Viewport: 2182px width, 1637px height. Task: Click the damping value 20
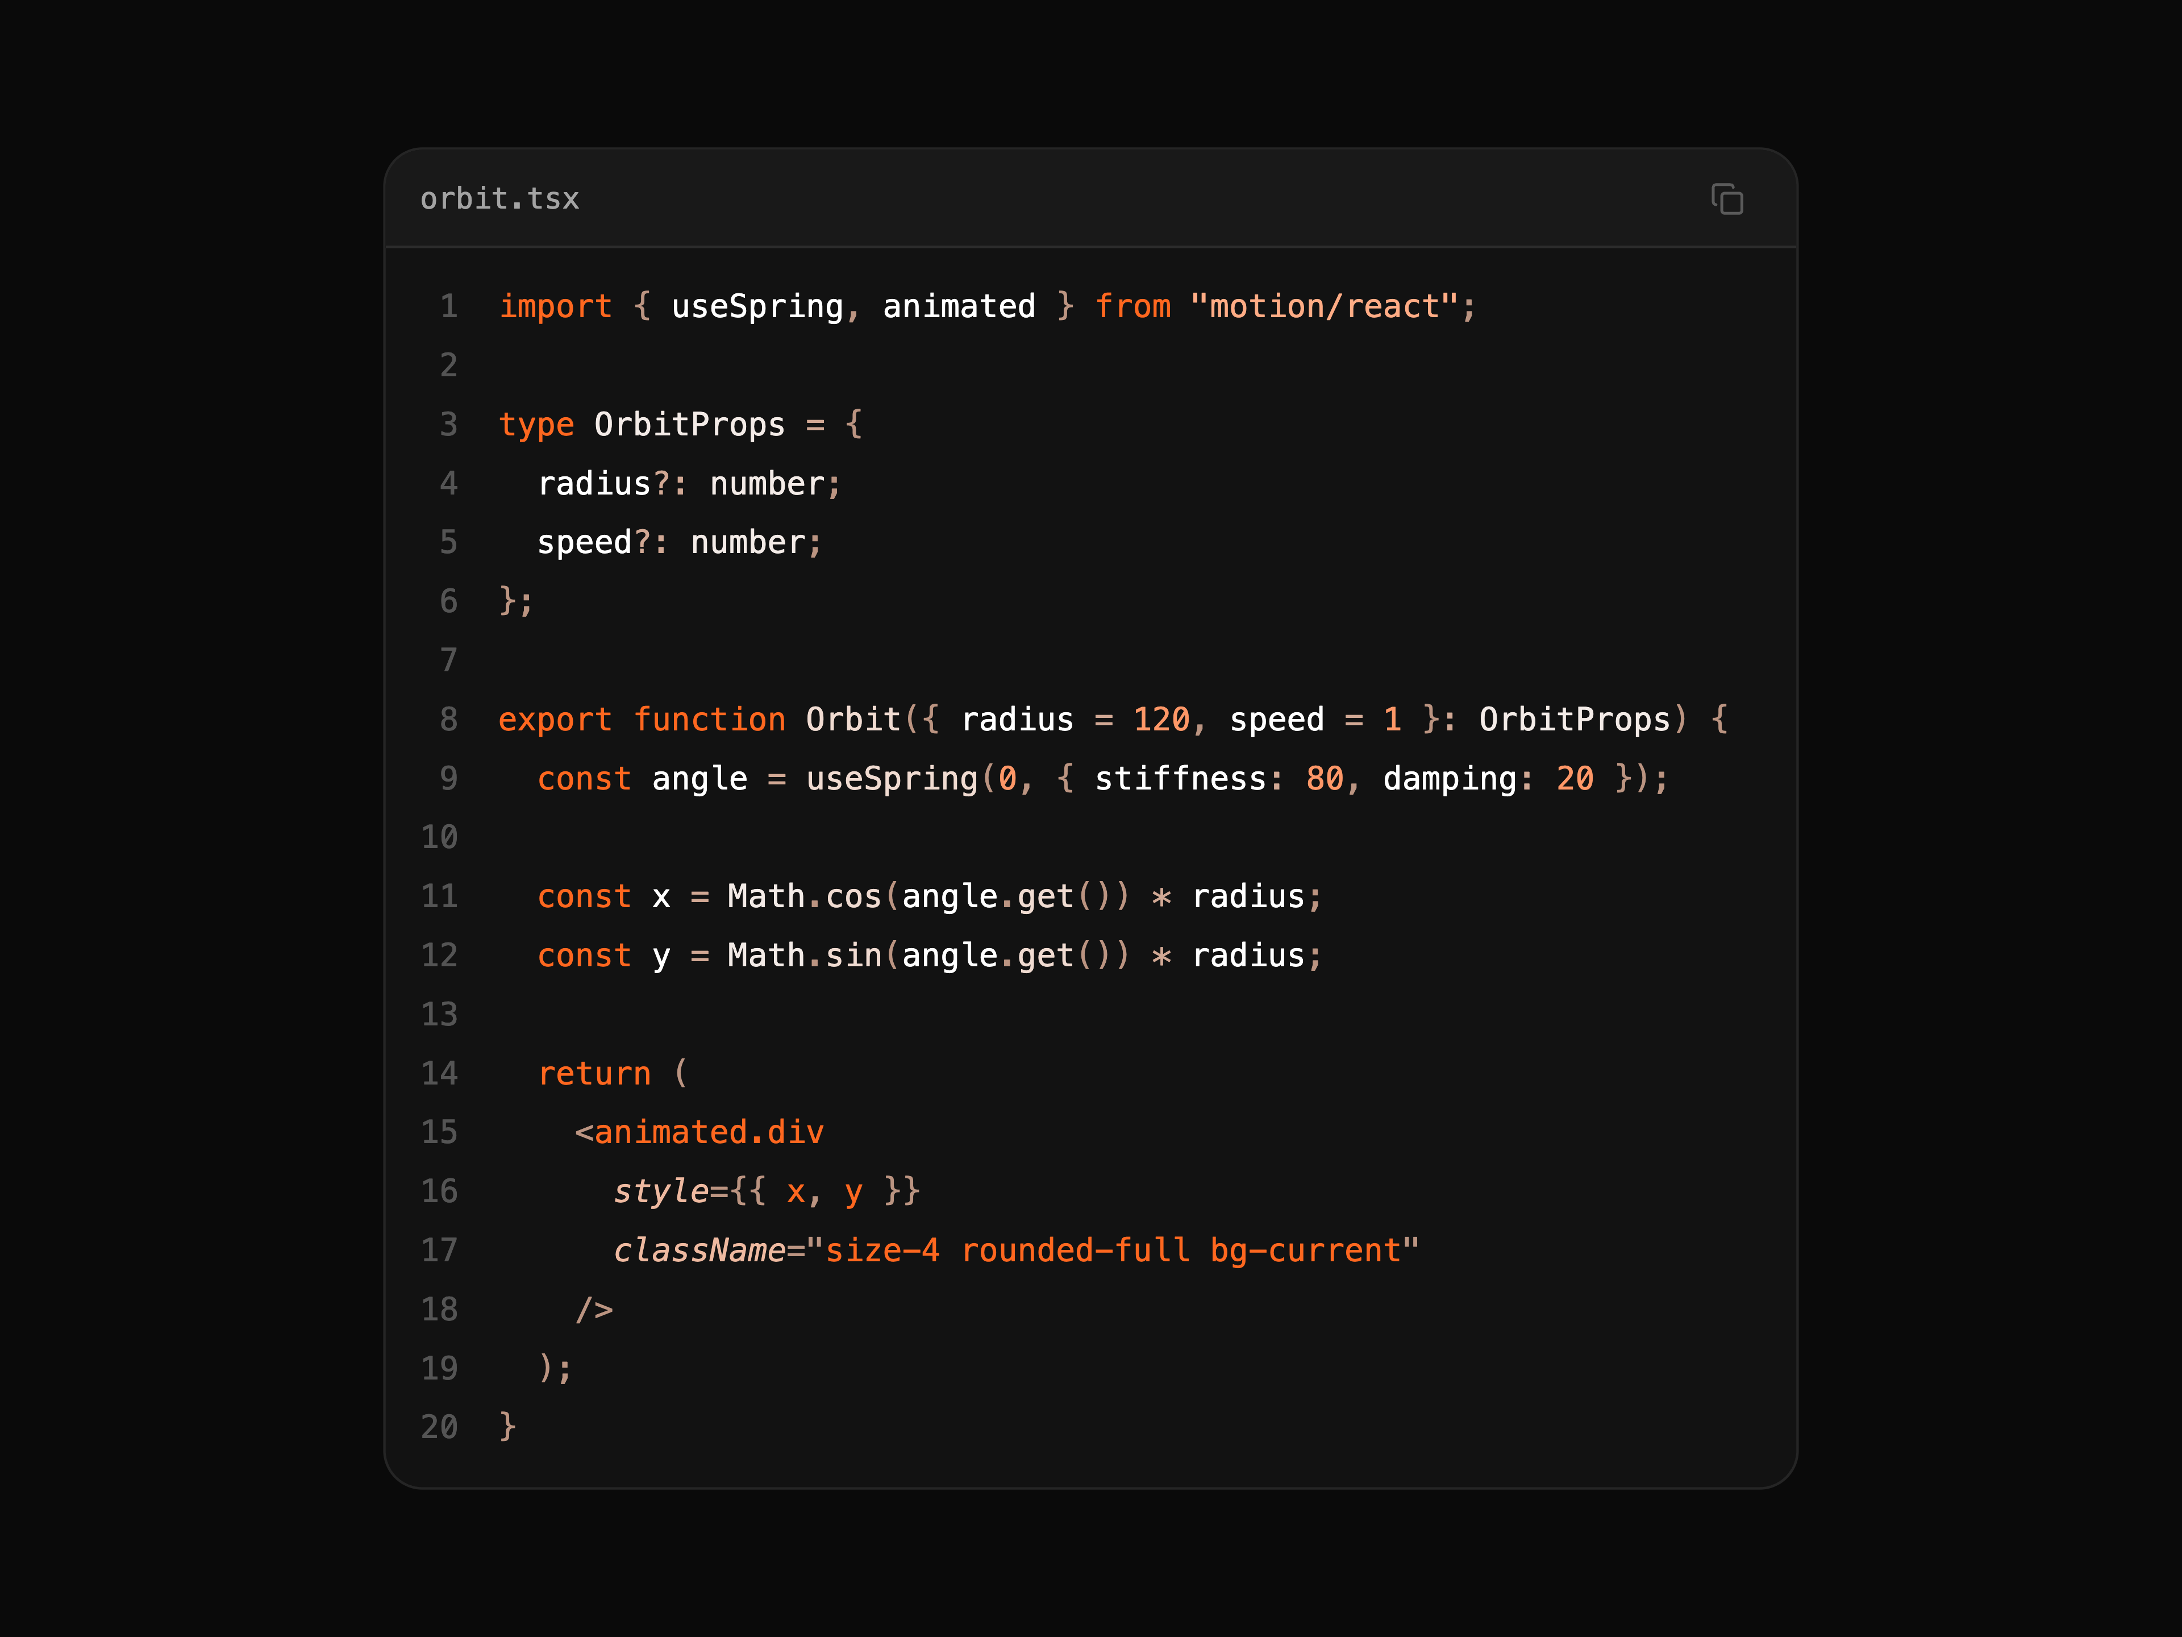[1575, 779]
